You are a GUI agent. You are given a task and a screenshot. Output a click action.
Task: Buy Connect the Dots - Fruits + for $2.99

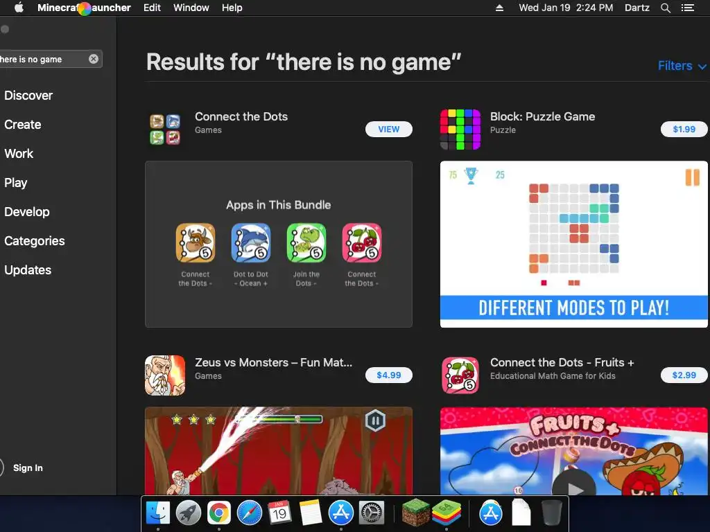click(x=684, y=375)
